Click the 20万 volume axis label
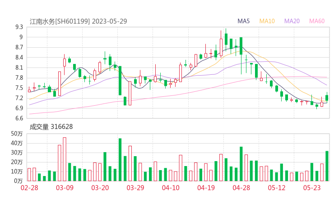Image resolution: width=334 pixels, height=198 pixels. 17,162
